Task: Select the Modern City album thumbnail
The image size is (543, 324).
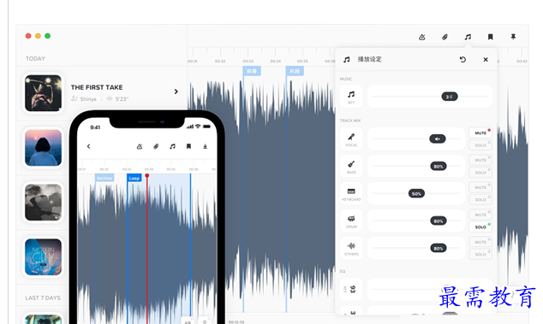Action: pyautogui.click(x=44, y=257)
